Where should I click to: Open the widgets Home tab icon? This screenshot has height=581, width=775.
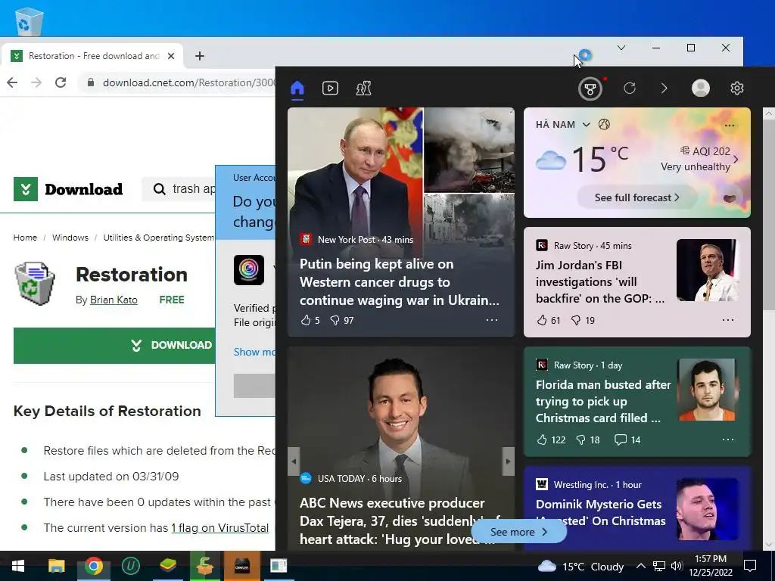[297, 89]
